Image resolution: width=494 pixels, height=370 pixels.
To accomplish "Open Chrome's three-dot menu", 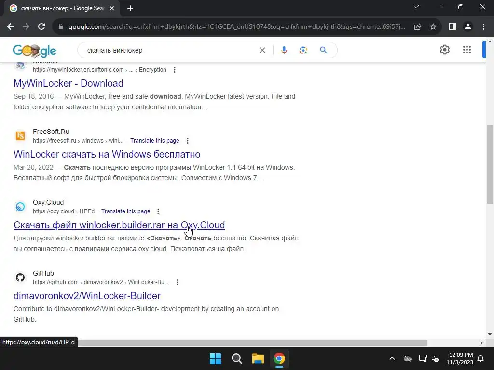I will tap(483, 27).
